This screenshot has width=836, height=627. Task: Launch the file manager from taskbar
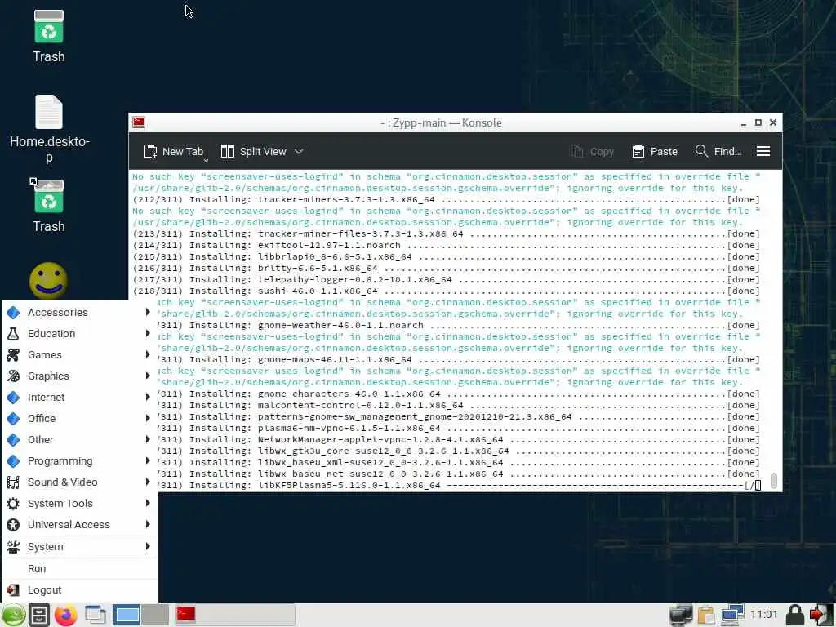click(39, 616)
